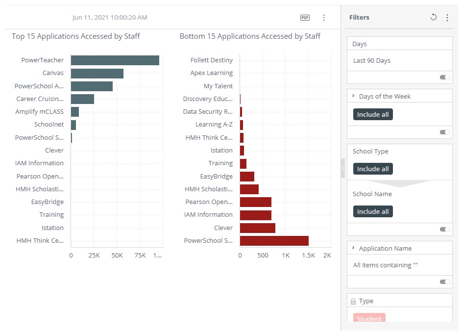The height and width of the screenshot is (335, 462).
Task: Export dashboard using the PDF icon
Action: 305,18
